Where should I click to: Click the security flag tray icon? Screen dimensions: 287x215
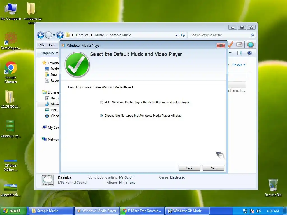pyautogui.click(x=252, y=211)
